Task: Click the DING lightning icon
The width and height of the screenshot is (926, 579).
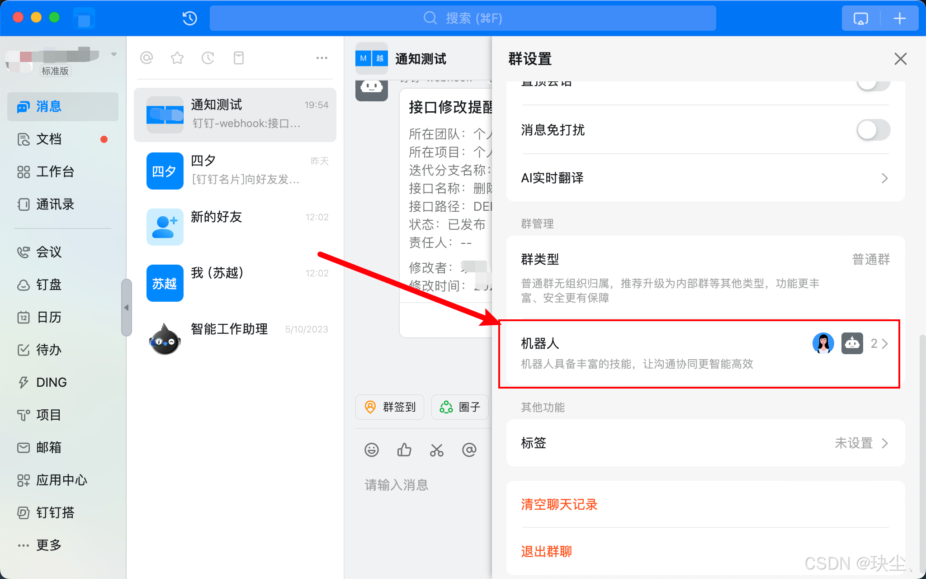Action: (x=24, y=382)
